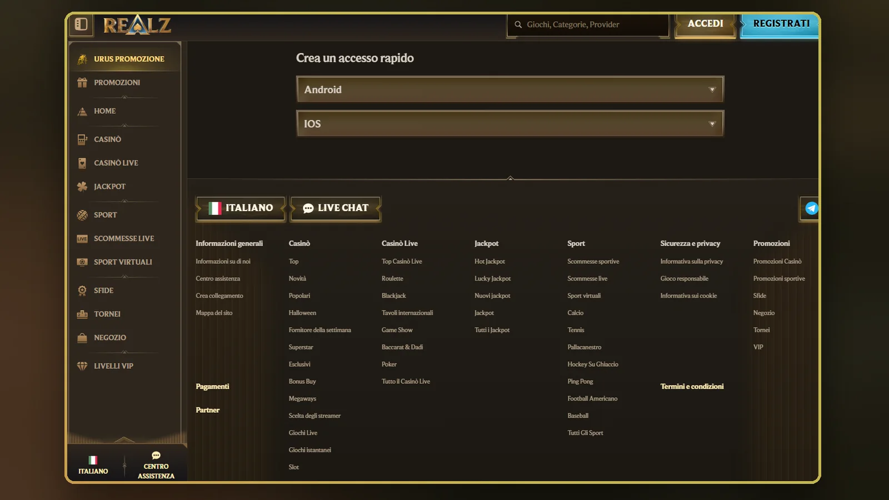
Task: Collapse the sidebar with the panel icon
Action: [81, 24]
